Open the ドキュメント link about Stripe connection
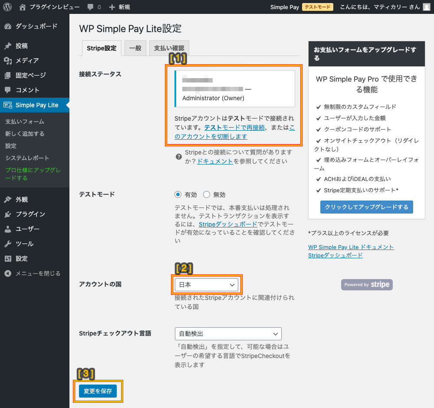Screen dimensions: 434x408 point(215,161)
